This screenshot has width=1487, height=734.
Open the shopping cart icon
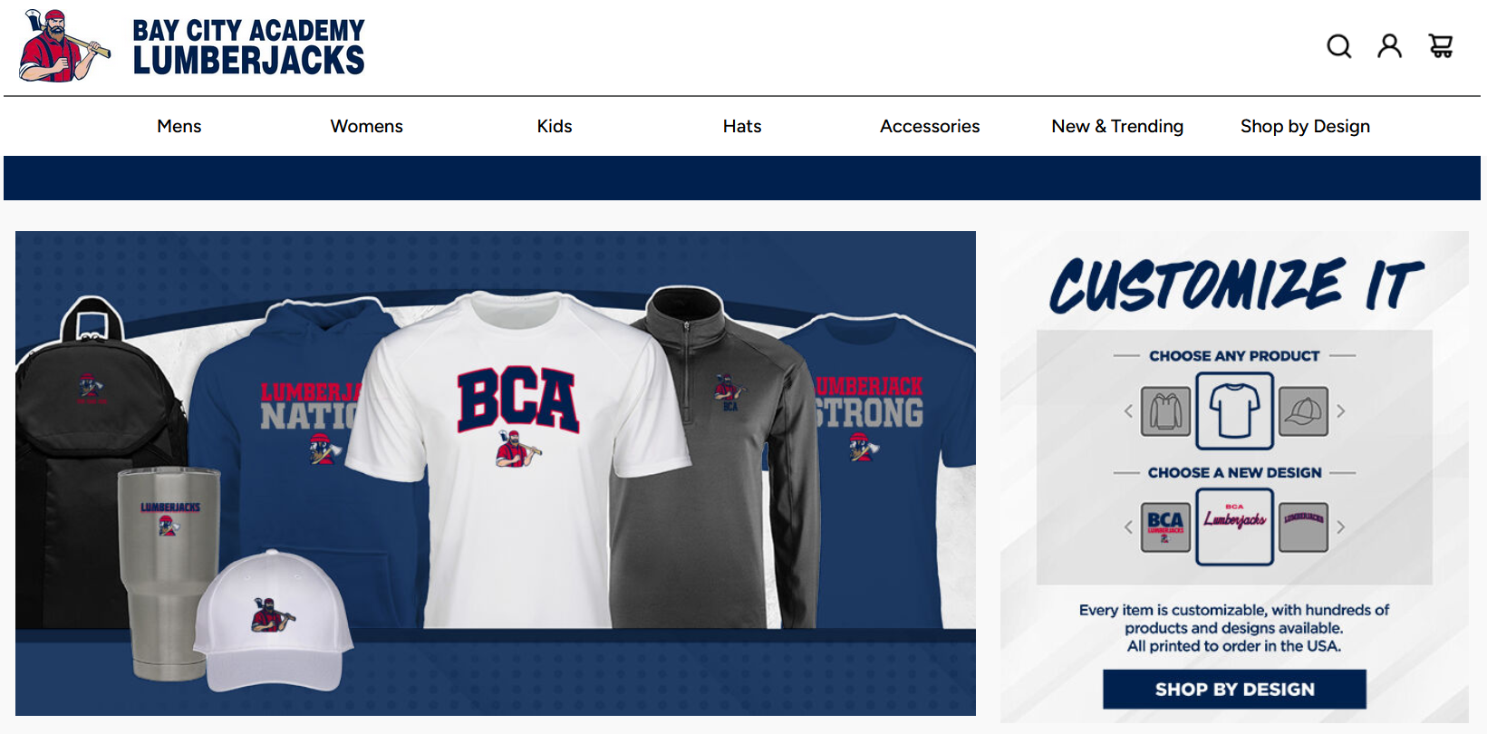point(1441,46)
